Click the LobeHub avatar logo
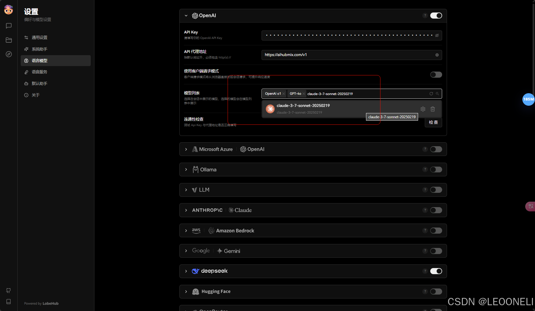Image resolution: width=535 pixels, height=311 pixels. (9, 10)
